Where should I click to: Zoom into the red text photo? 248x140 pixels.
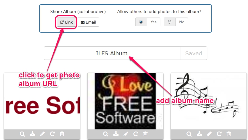click(x=22, y=134)
